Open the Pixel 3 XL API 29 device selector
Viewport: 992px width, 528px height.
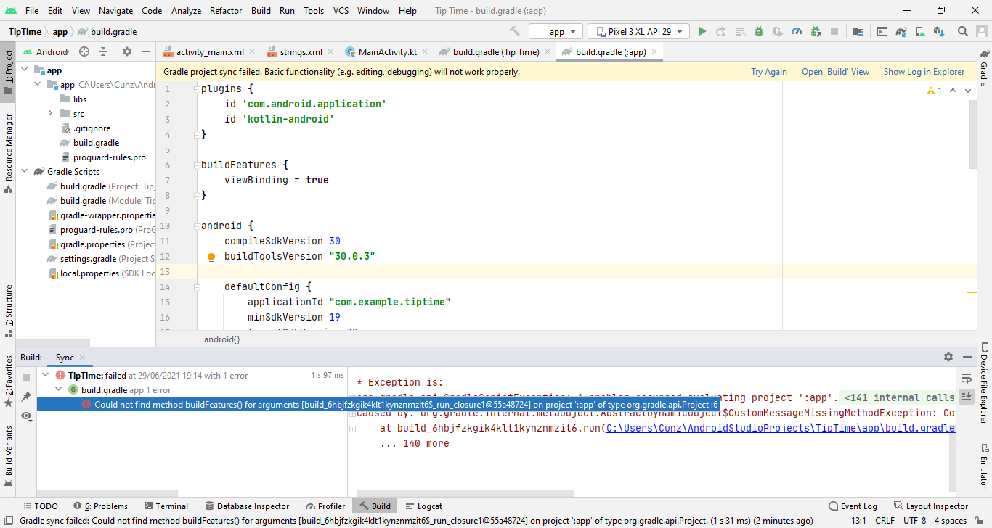tap(639, 31)
